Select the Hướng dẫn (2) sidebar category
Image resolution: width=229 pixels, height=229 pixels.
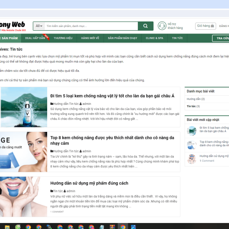point(196,99)
